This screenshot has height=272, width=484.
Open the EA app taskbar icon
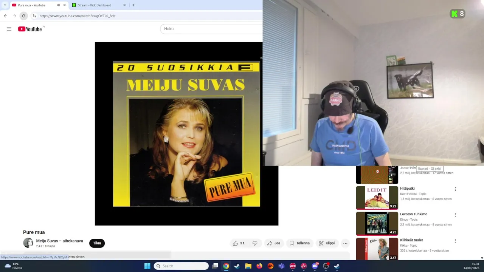coord(270,266)
